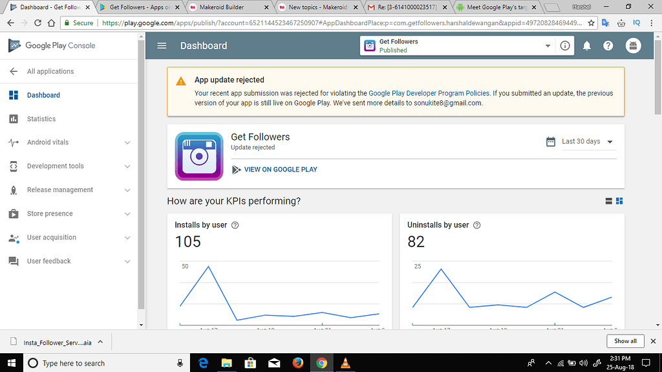Click the IQ extension icon
This screenshot has height=372, width=662.
(x=637, y=23)
